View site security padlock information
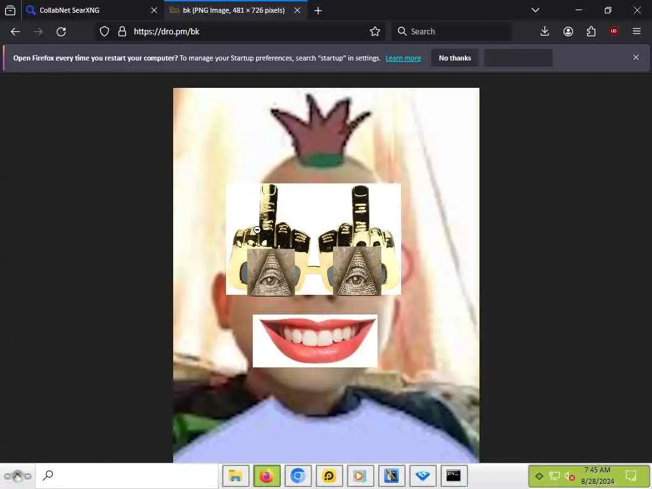The image size is (652, 489). 122,32
